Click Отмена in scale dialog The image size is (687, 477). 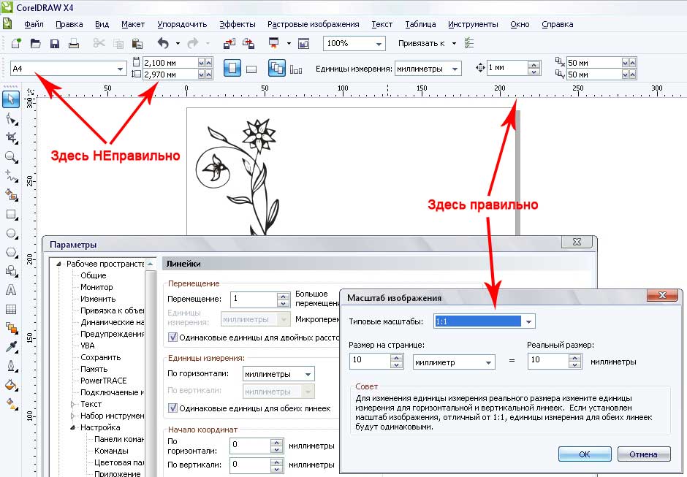click(x=644, y=454)
